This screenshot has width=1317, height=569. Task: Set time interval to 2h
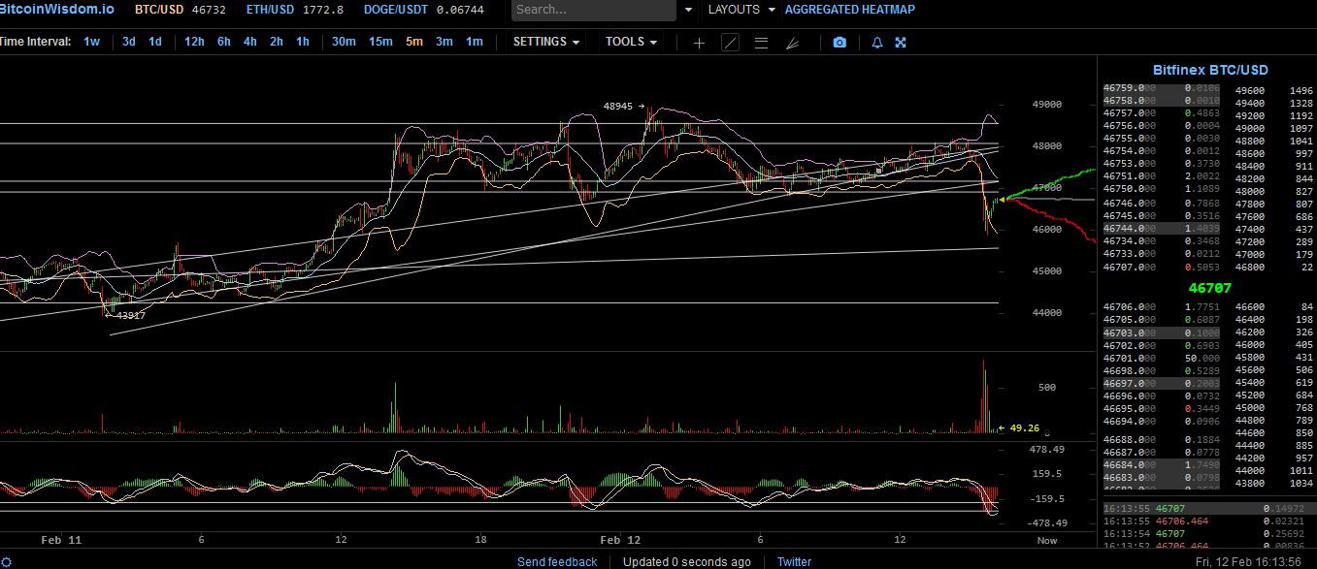pyautogui.click(x=277, y=42)
